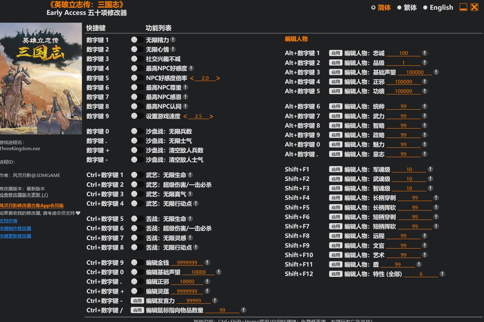484x322 pixels.
Task: Click the info icon for 编辑人物: 长柄穿刺
Action: 436,197
